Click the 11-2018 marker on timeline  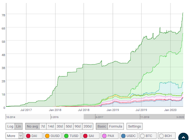[145, 117]
